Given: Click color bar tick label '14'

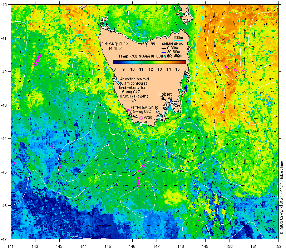Looking at the screenshot, I should [168, 69].
